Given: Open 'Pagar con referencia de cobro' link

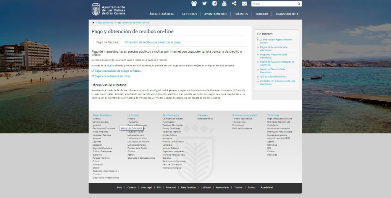Looking at the screenshot, I should 112,76.
